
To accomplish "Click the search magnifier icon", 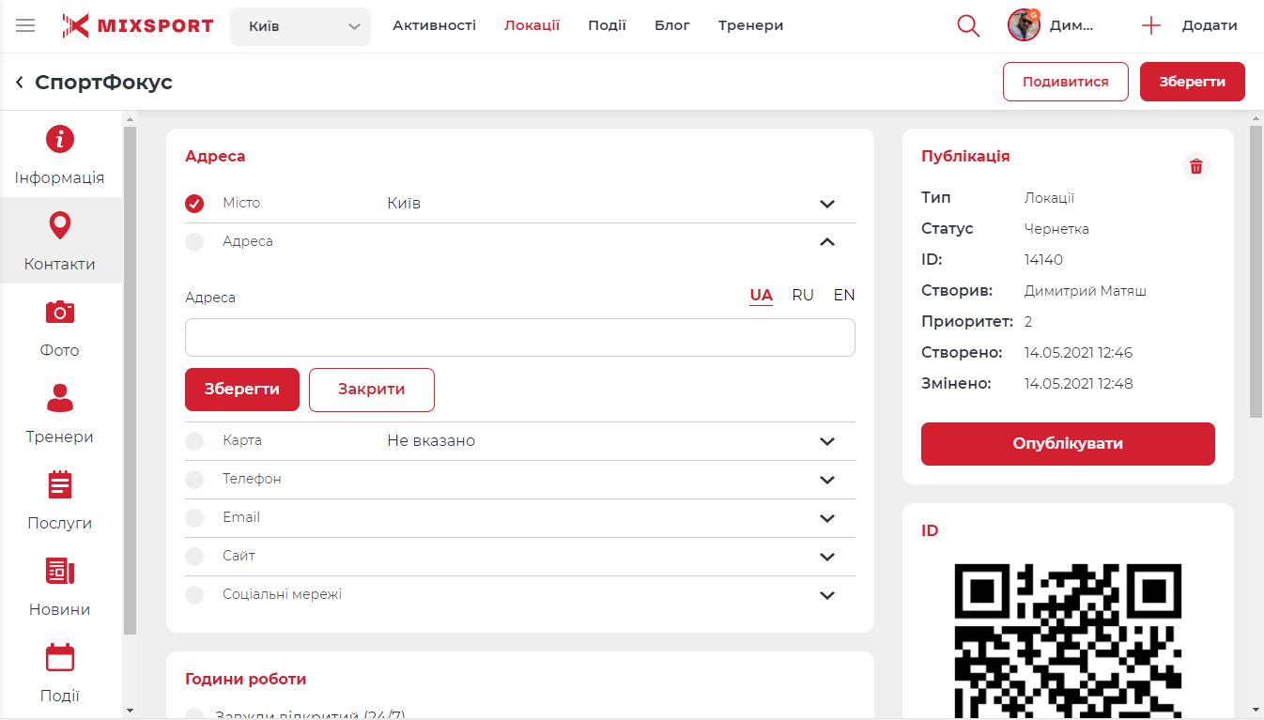I will [x=967, y=26].
